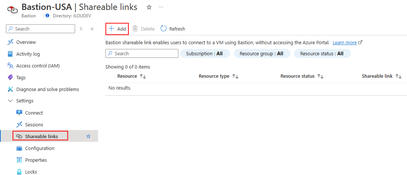Click the Diagnose wrench icon
The image size is (407, 175).
[x=10, y=89]
